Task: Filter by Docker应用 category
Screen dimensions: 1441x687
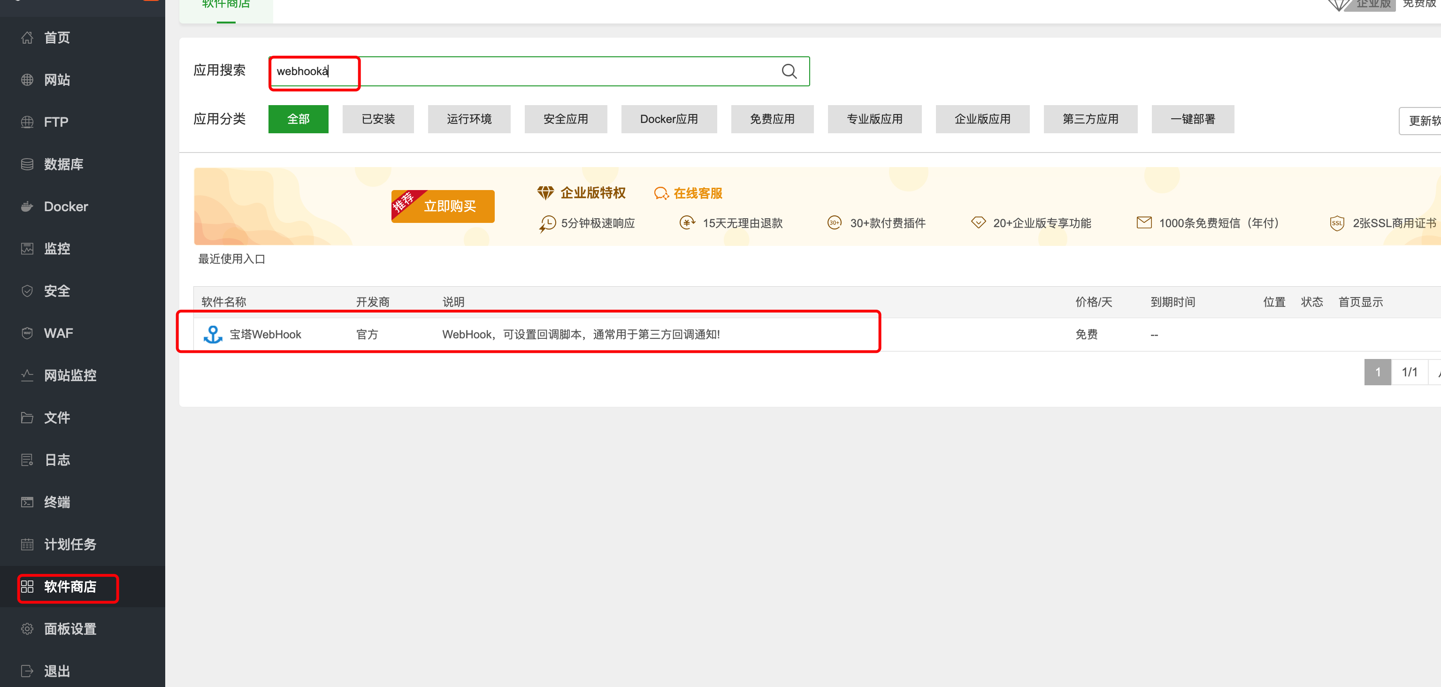Action: click(669, 119)
